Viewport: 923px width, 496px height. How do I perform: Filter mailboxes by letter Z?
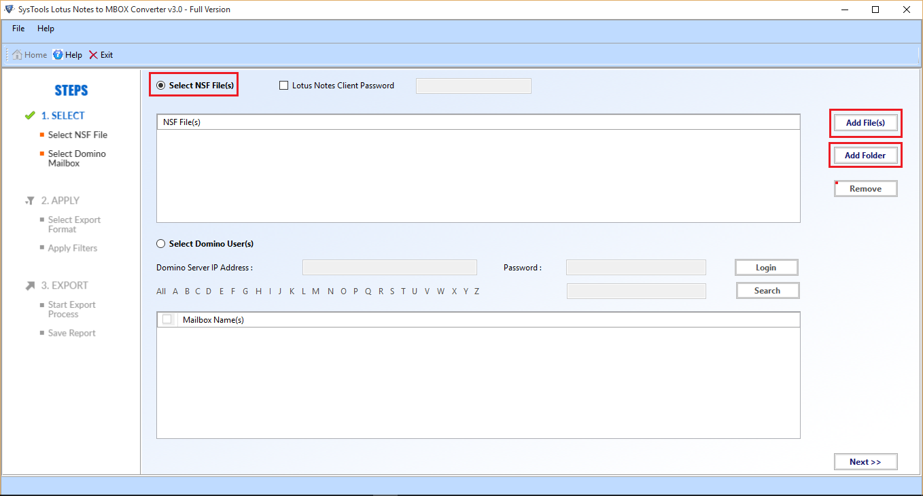pyautogui.click(x=477, y=291)
